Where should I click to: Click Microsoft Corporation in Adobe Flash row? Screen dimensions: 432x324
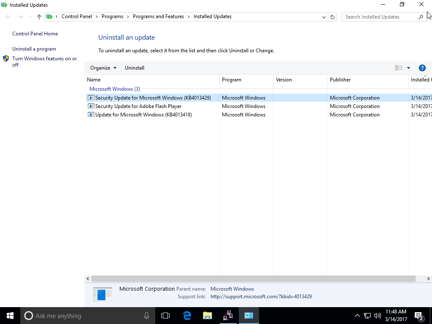point(354,106)
